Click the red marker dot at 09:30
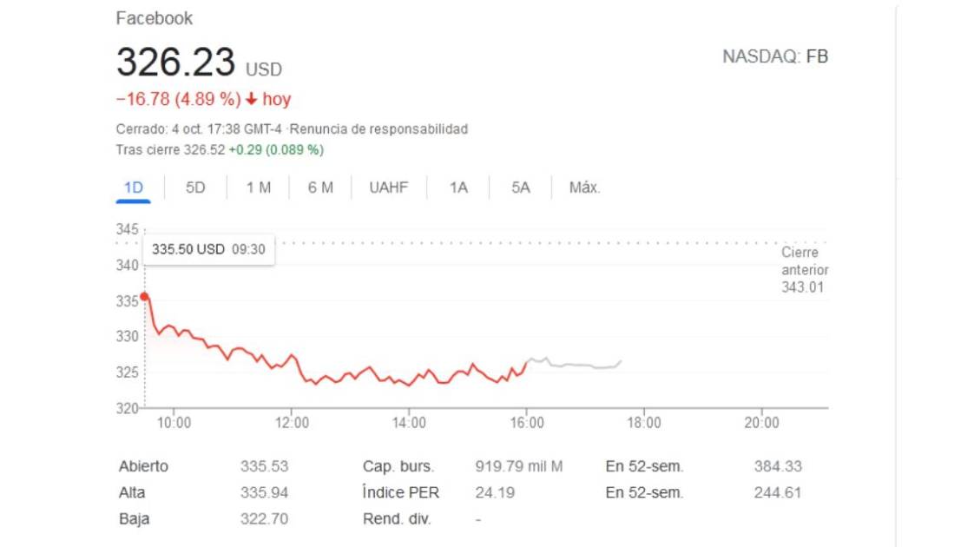Screen dimensions: 974x547 (x=144, y=297)
